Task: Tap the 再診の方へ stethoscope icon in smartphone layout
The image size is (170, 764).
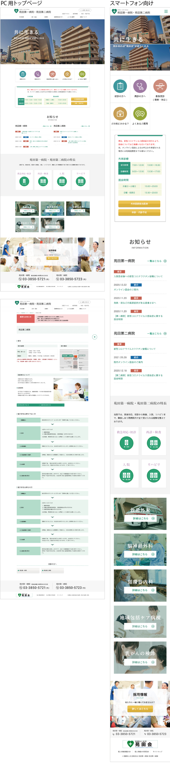Action: 140,86
